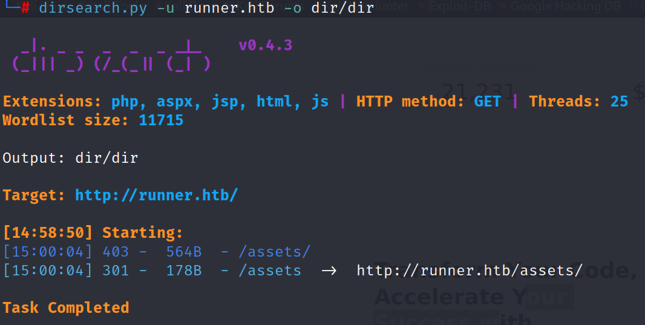This screenshot has width=645, height=325.
Task: Click the Threads value 25
Action: click(619, 101)
